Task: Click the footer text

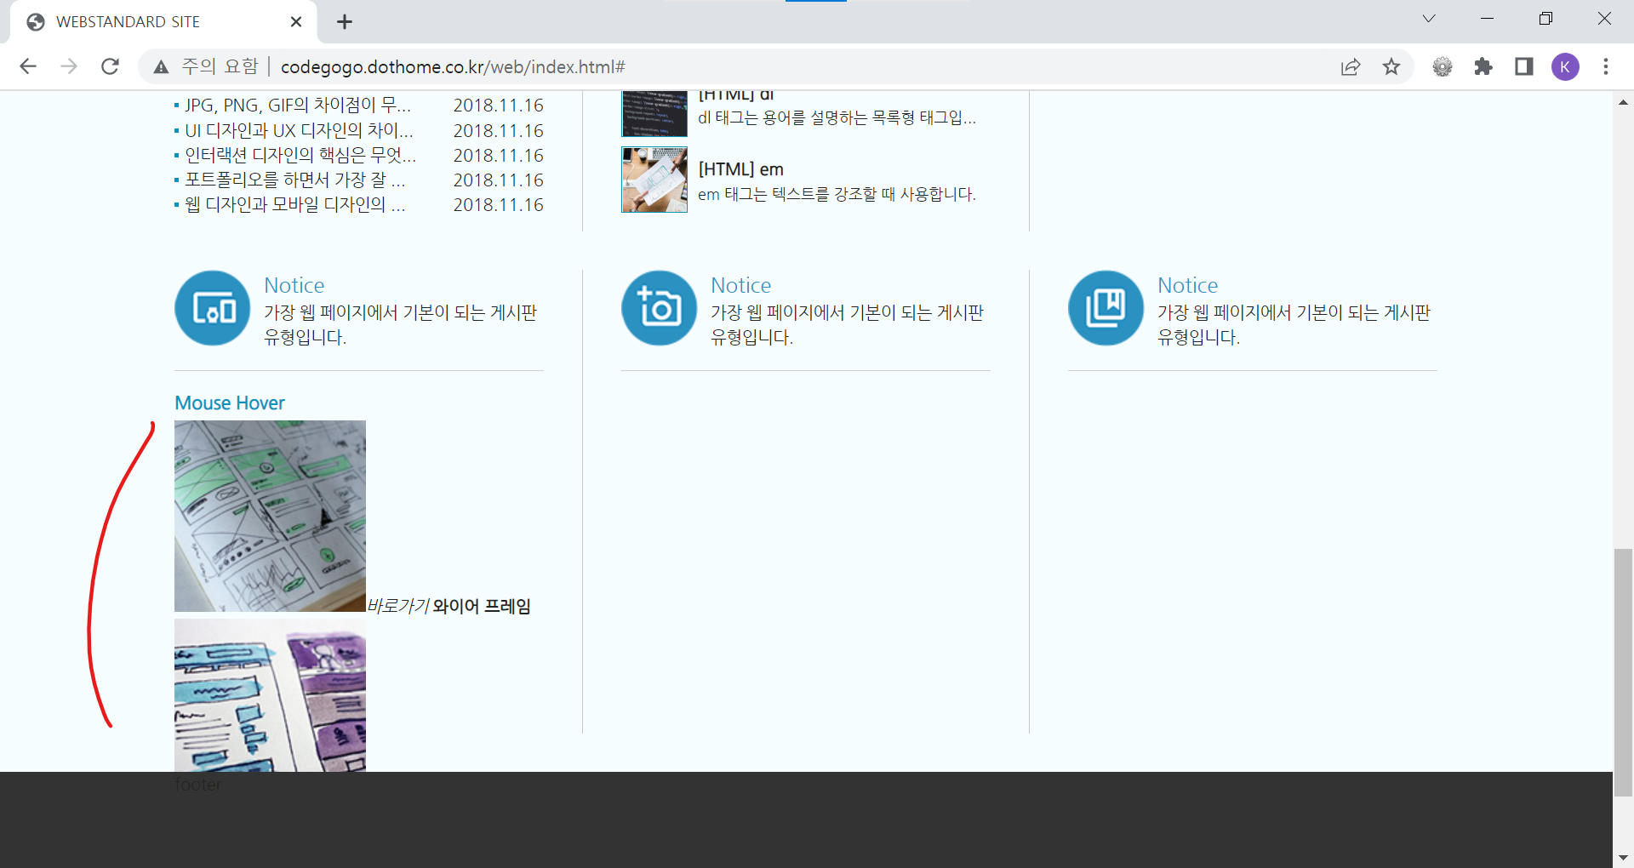Action: pyautogui.click(x=197, y=785)
